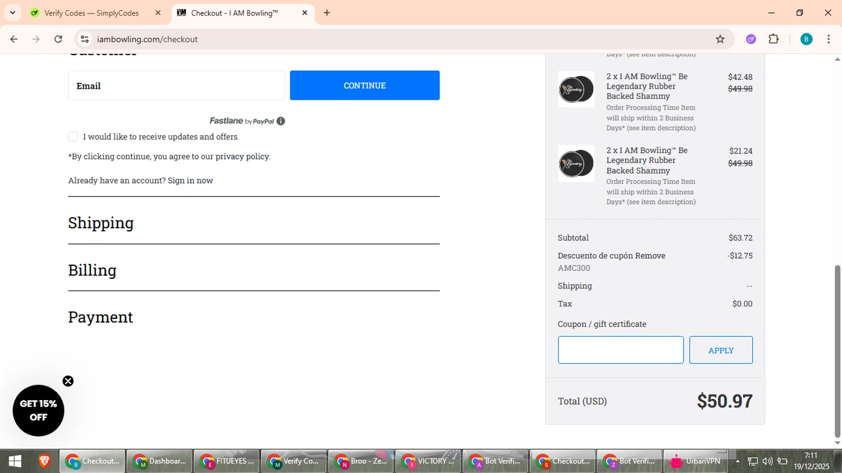Open a new browser tab
842x473 pixels.
327,13
